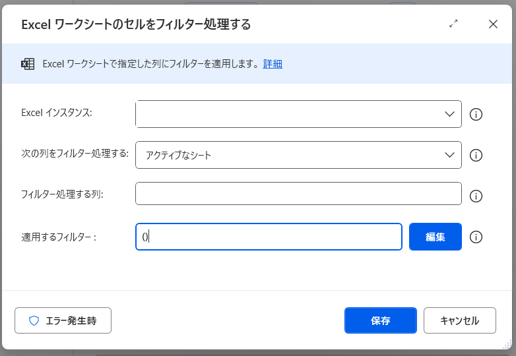Screen dimensions: 516x356
Task: Cancel the dialog with キャンセル
Action: pyautogui.click(x=459, y=320)
